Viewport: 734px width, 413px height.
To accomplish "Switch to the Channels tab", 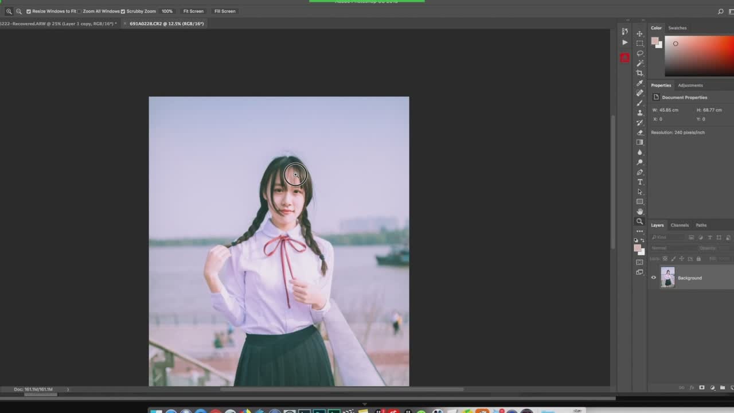I will click(680, 225).
